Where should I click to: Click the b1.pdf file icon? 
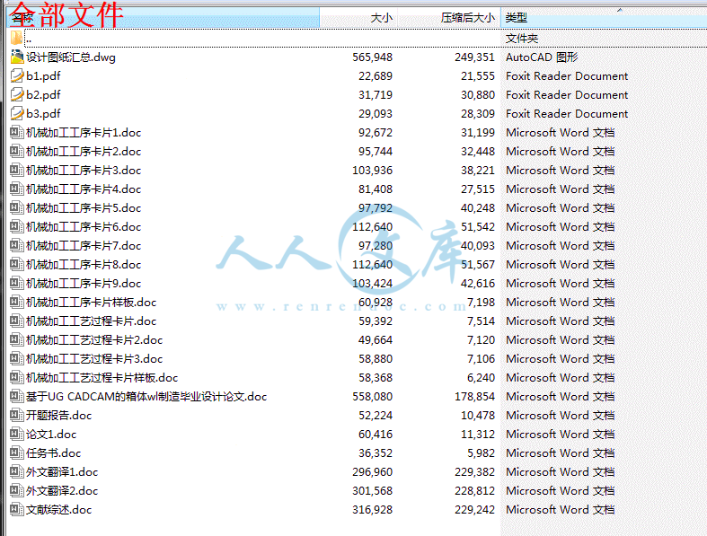pyautogui.click(x=16, y=76)
